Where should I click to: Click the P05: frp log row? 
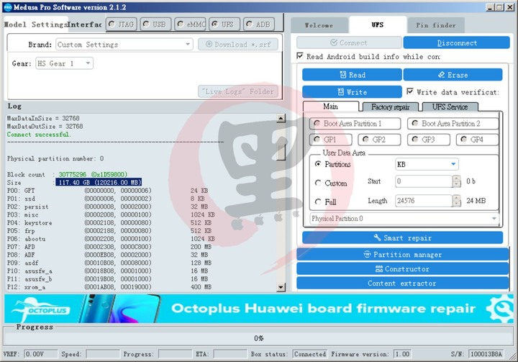click(109, 231)
